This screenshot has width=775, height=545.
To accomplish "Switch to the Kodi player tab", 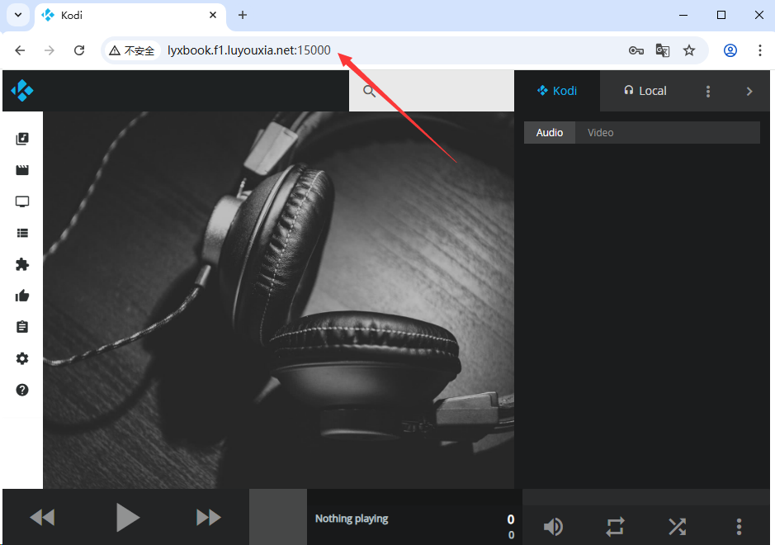I will (557, 91).
